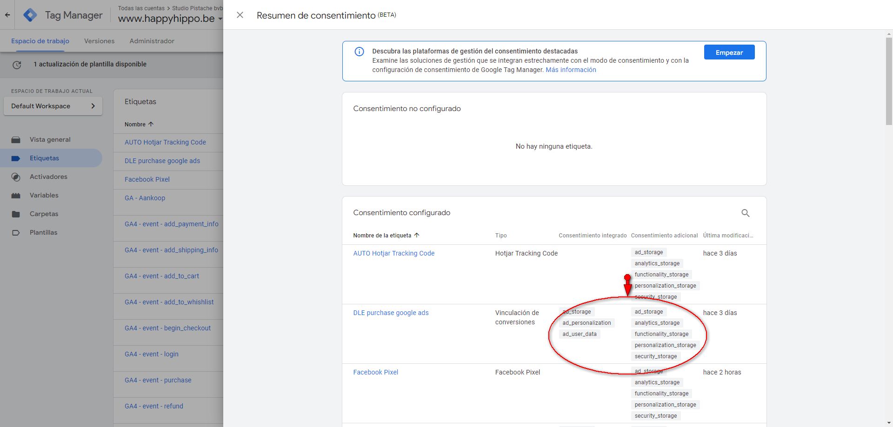This screenshot has height=427, width=893.
Task: Click the search icon in Consentimiento configurado
Action: pyautogui.click(x=745, y=213)
